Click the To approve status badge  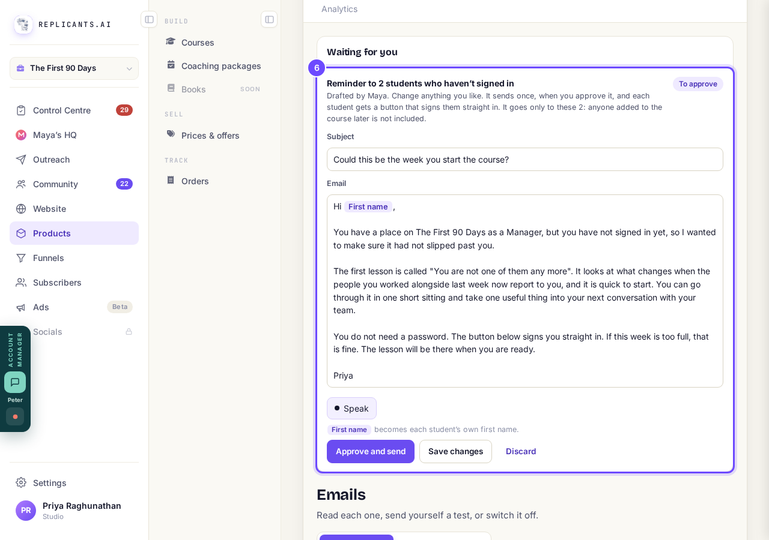698,84
